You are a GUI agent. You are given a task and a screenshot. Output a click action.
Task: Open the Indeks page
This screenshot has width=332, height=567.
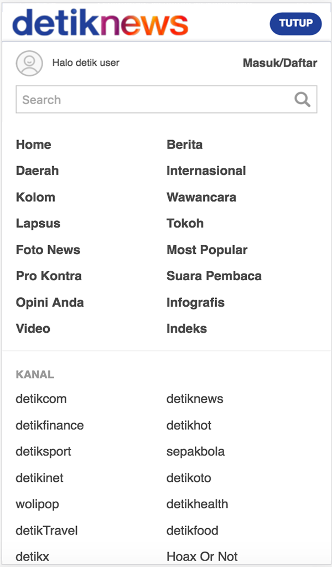click(186, 328)
